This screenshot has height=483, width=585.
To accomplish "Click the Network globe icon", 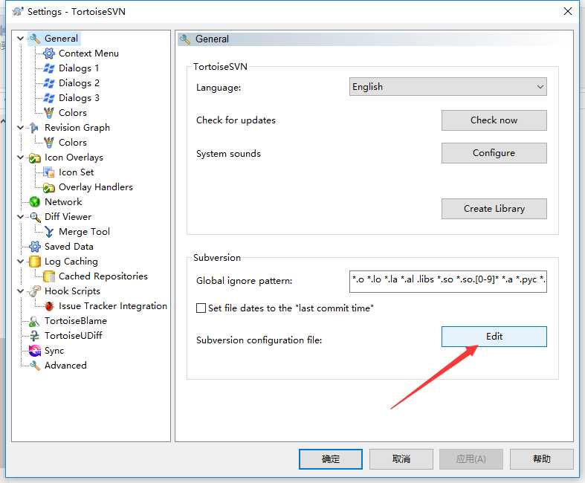I will click(x=35, y=202).
